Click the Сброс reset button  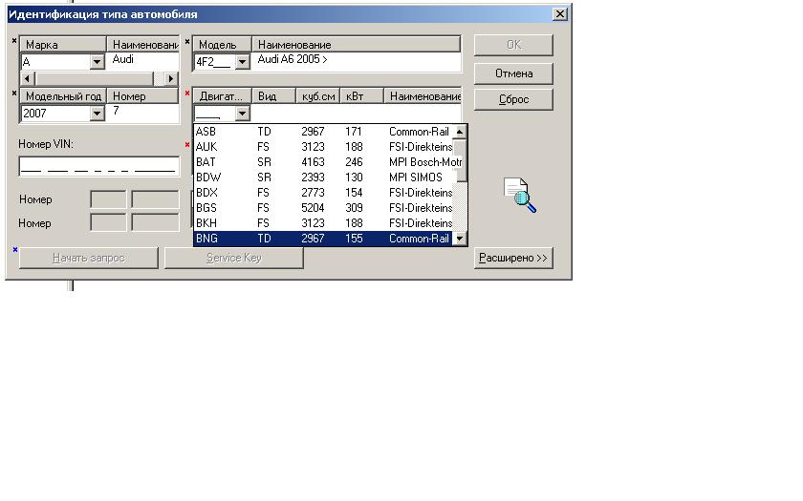click(x=513, y=99)
